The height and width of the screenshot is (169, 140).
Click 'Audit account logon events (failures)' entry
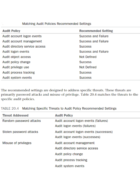pos(81,121)
